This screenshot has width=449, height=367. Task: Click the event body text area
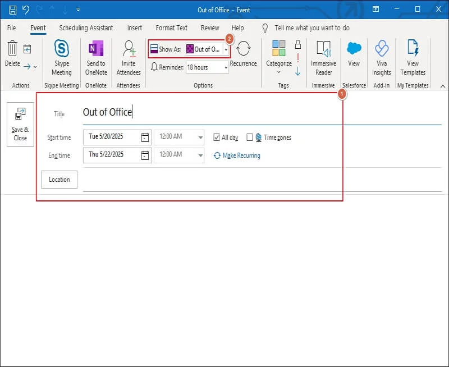[x=224, y=281]
